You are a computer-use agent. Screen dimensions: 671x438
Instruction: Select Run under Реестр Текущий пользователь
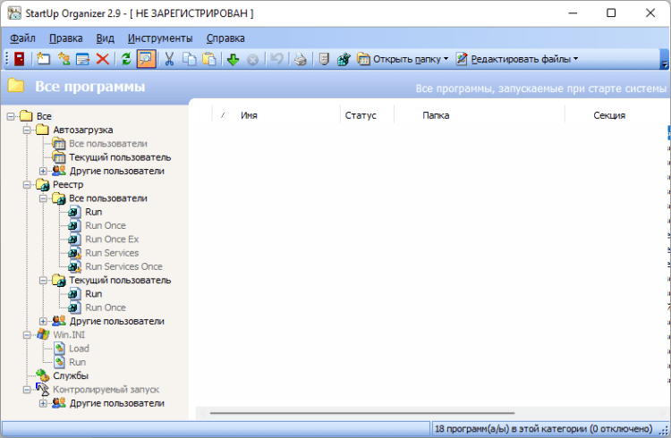93,294
